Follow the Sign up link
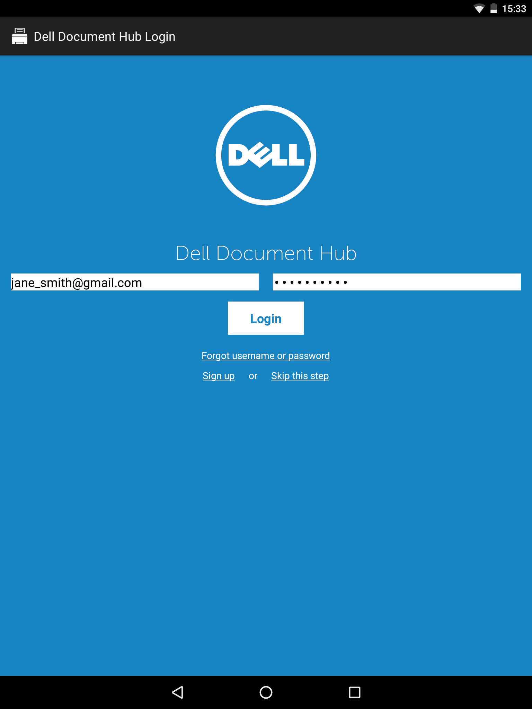532x709 pixels. (x=219, y=376)
